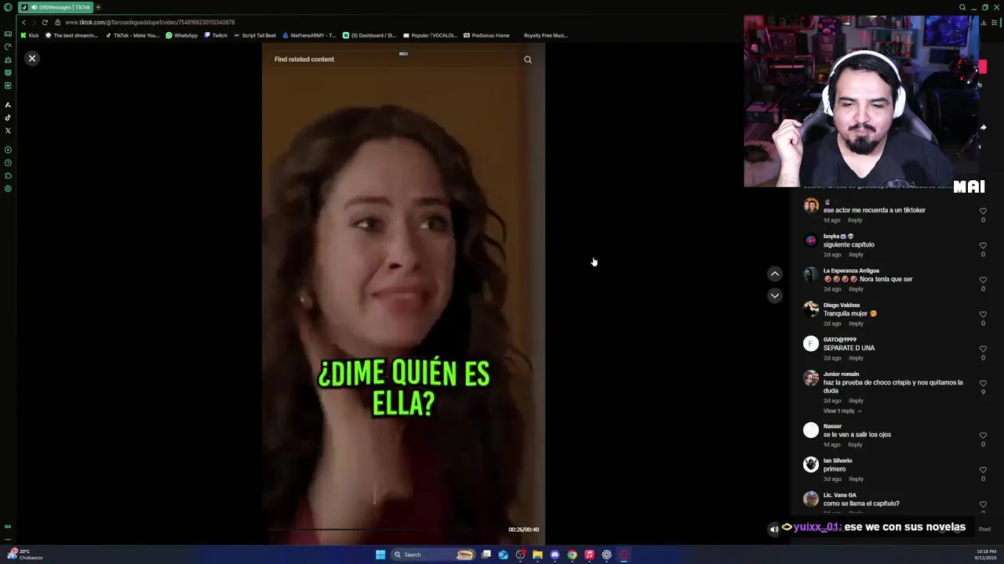The height and width of the screenshot is (564, 1004).
Task: Open Discord from the taskbar
Action: tap(555, 555)
